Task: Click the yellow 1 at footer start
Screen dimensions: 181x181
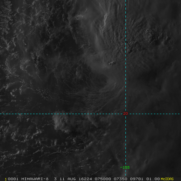Action: (6, 179)
